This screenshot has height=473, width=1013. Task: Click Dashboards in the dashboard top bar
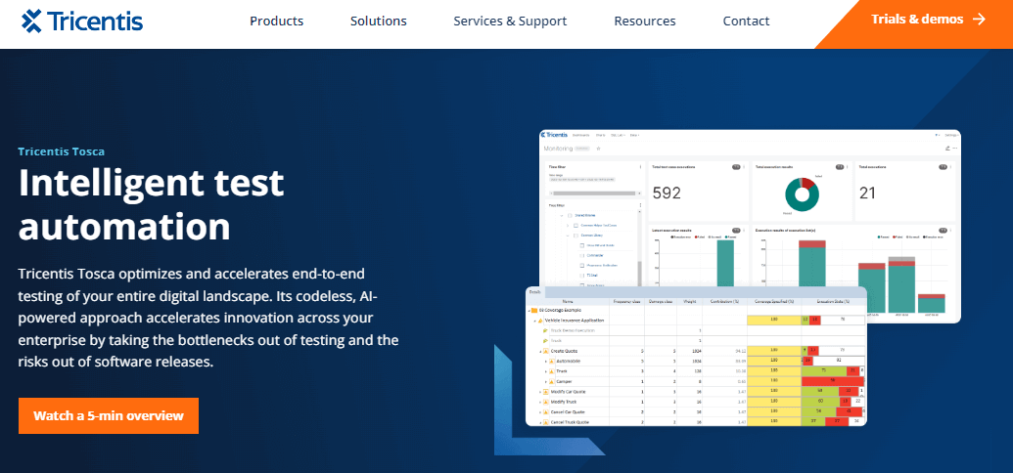point(580,135)
